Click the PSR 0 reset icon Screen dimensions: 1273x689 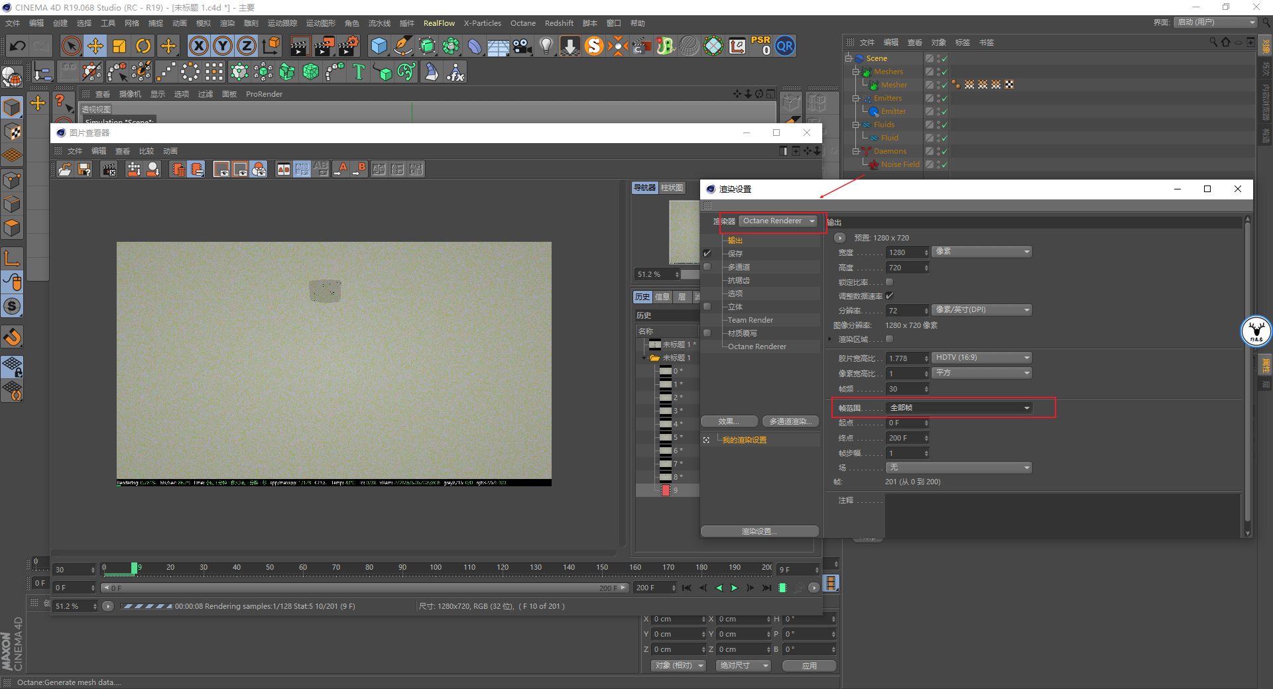click(x=760, y=46)
